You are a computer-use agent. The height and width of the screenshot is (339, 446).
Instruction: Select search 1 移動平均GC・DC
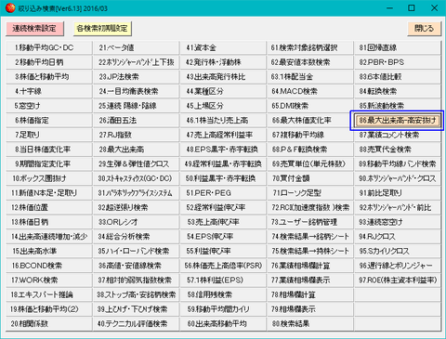(49, 47)
